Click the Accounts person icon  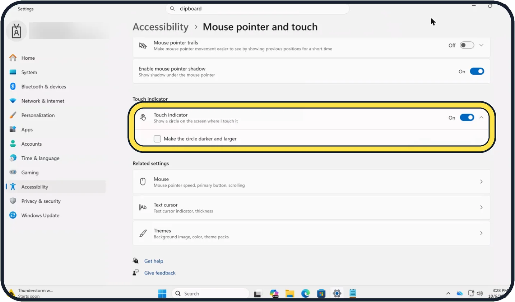[13, 144]
